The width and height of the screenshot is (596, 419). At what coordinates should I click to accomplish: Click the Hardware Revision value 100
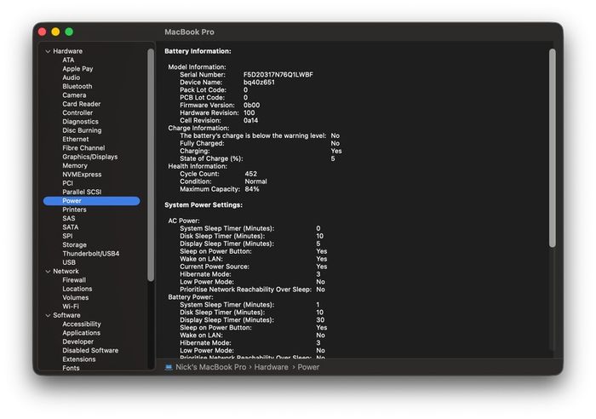coord(249,113)
